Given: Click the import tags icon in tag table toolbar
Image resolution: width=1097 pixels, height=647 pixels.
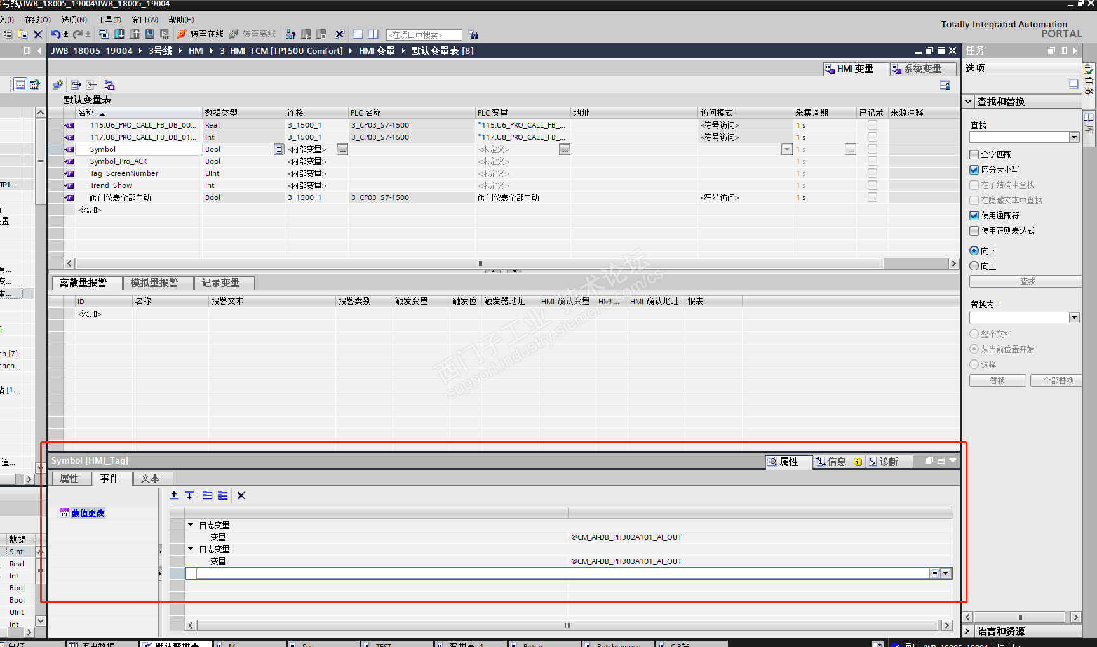Looking at the screenshot, I should point(92,84).
